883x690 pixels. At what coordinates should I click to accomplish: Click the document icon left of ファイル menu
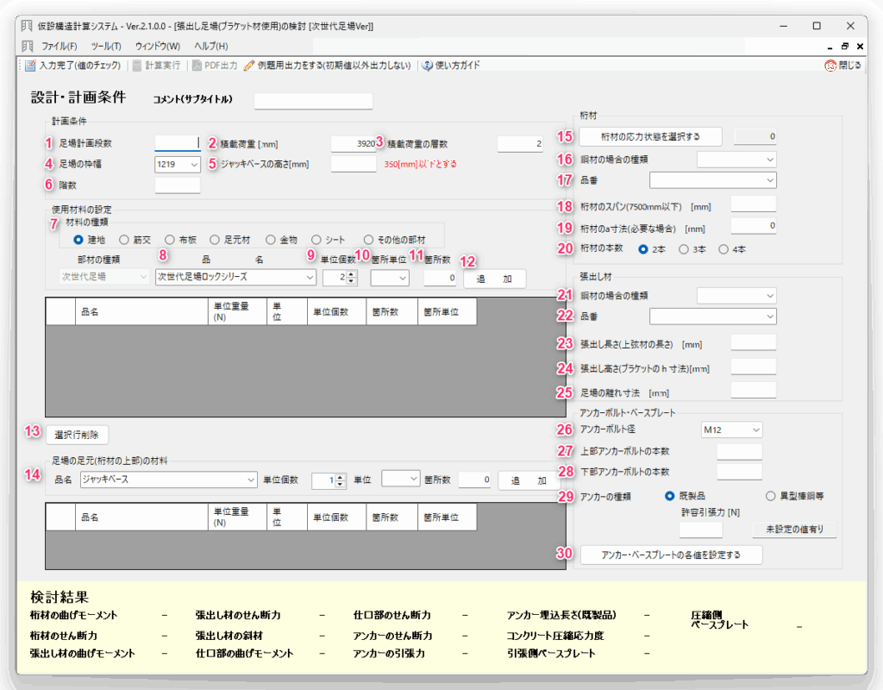coord(27,46)
